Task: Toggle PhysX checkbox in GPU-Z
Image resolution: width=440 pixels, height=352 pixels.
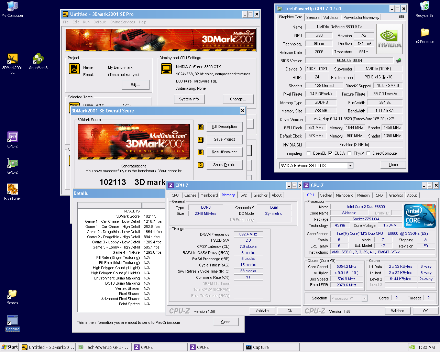Action: point(350,153)
